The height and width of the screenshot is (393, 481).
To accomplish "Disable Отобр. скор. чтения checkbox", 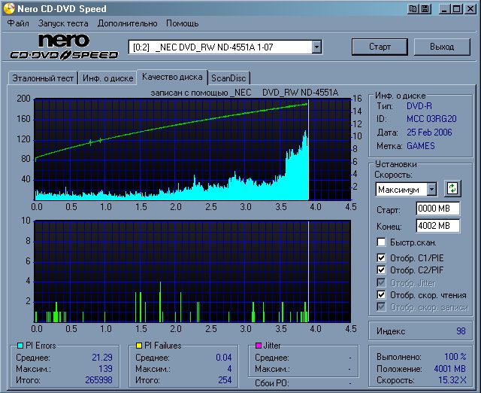I will tap(382, 294).
